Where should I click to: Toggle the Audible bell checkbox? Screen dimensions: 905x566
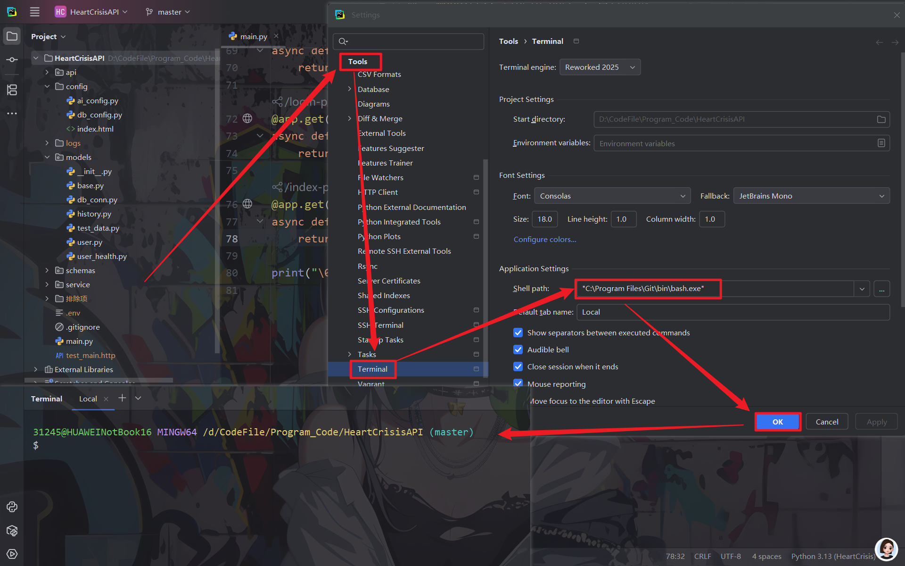518,350
